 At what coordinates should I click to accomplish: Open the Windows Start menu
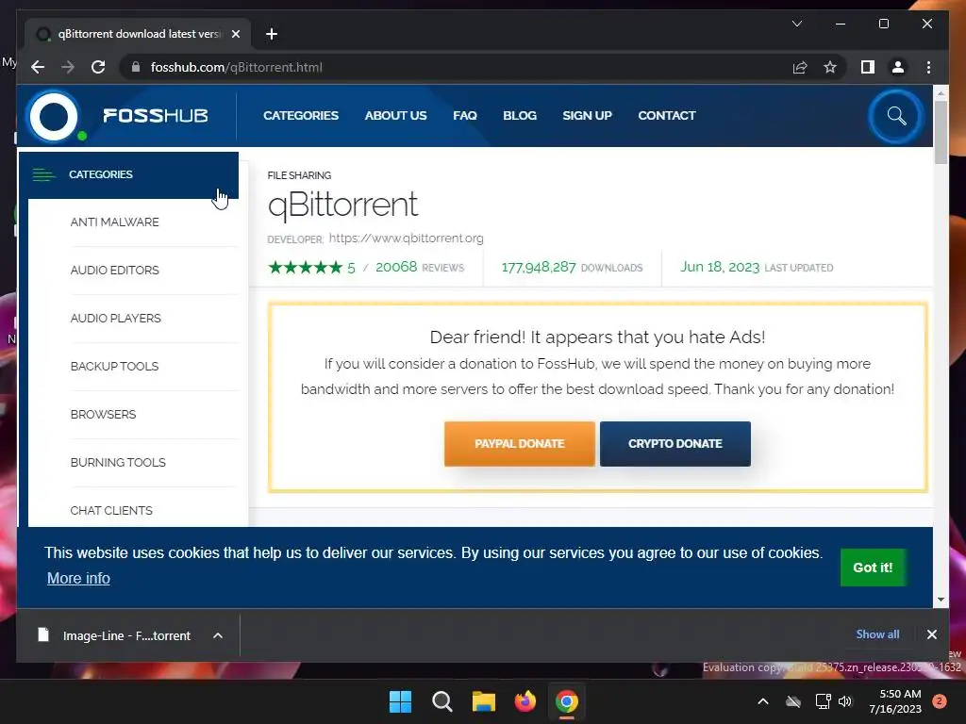[x=400, y=701]
